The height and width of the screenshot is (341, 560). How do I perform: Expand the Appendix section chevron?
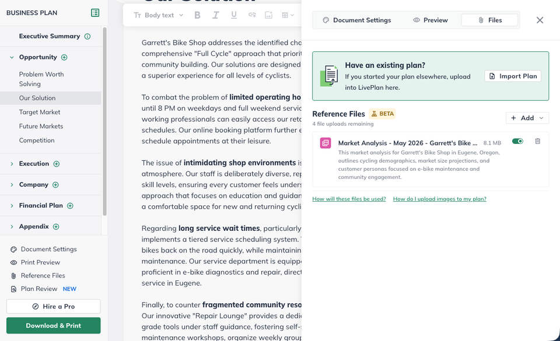point(12,227)
